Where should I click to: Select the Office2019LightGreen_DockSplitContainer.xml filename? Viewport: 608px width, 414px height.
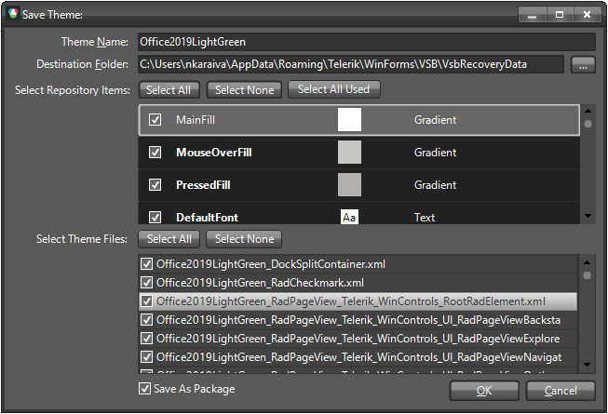point(271,264)
